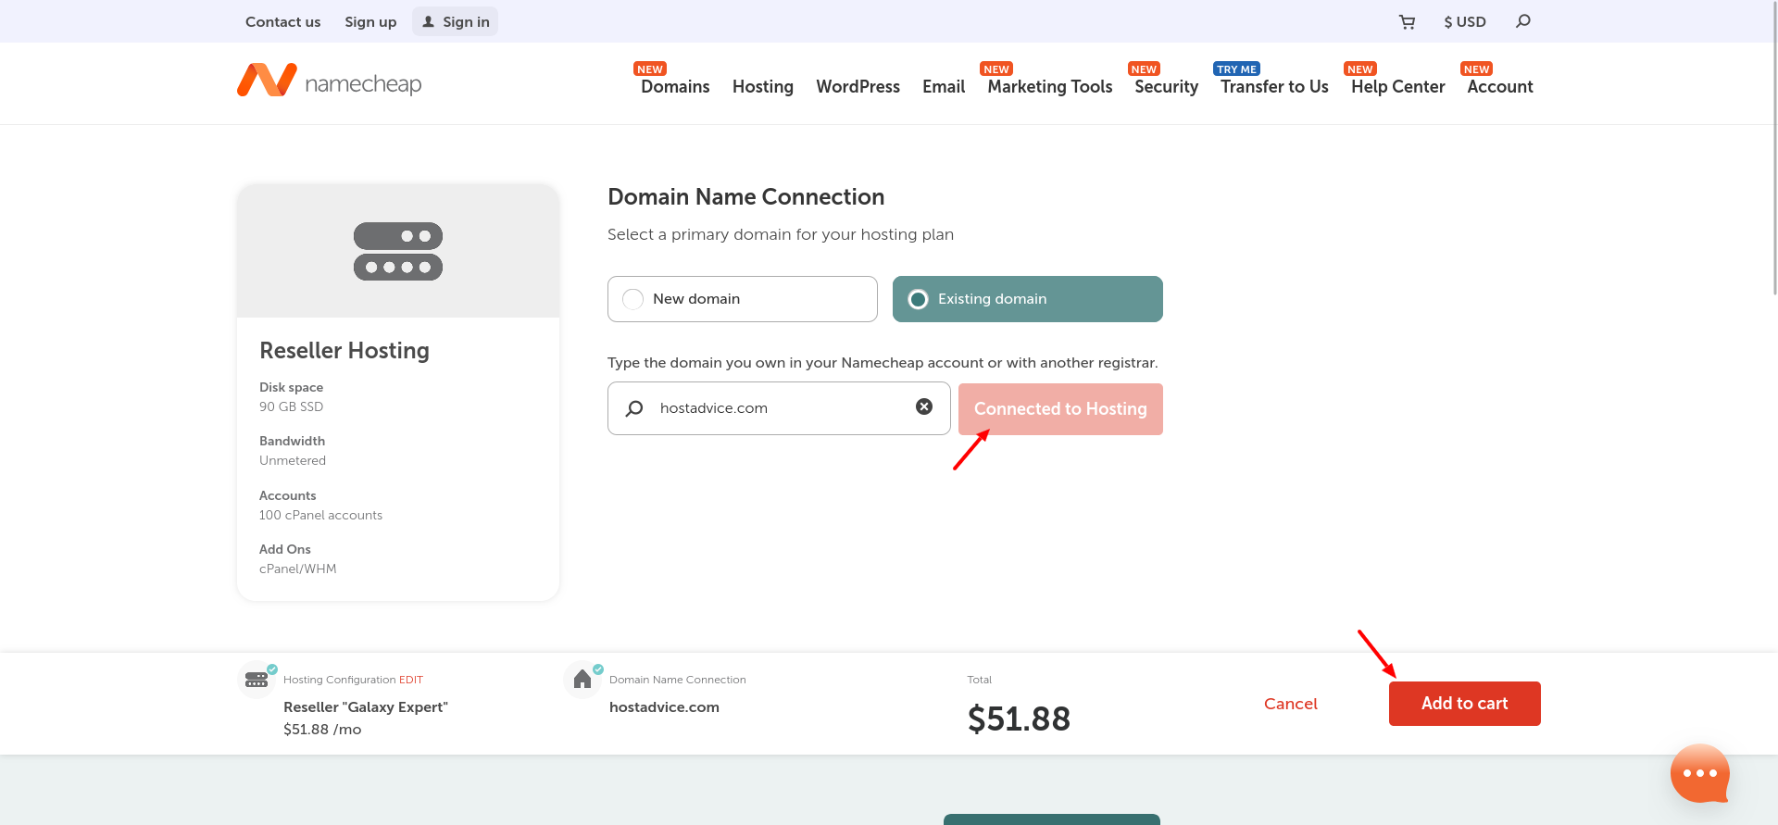Open the Marketing Tools menu
This screenshot has height=825, width=1778.
coord(1050,86)
